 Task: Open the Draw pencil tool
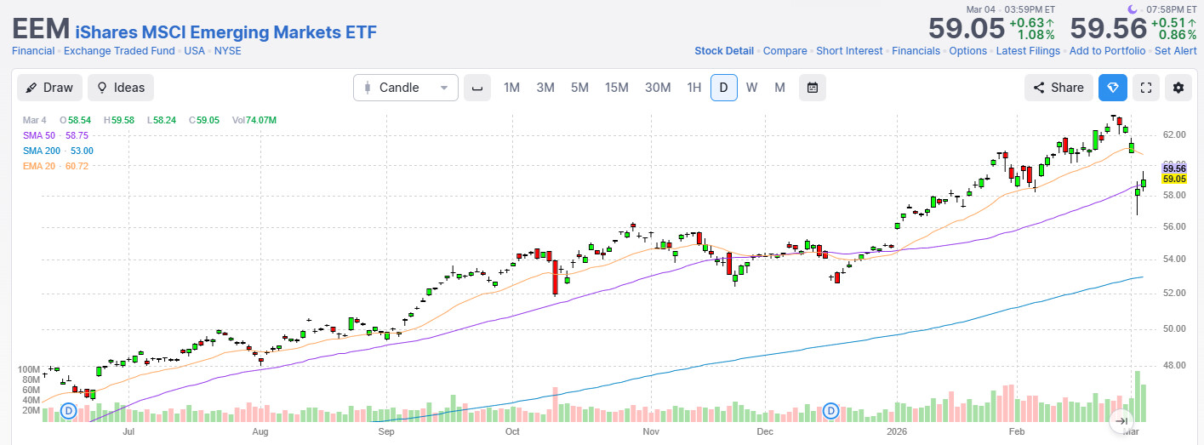(49, 88)
